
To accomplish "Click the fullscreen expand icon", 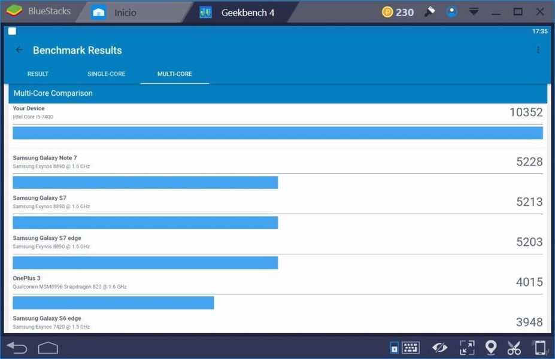I will pyautogui.click(x=467, y=348).
